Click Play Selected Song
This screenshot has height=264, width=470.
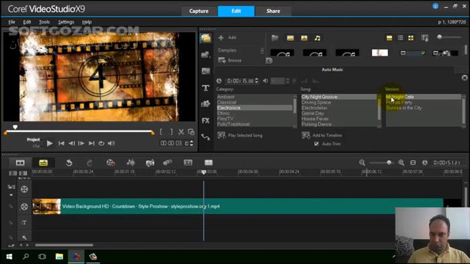pos(240,135)
